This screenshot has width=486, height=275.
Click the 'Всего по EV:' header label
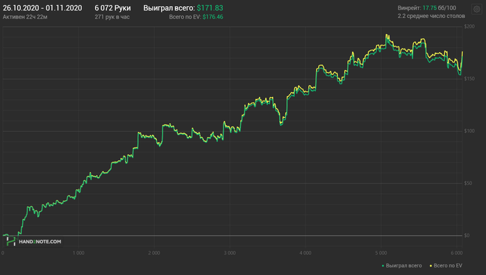185,17
